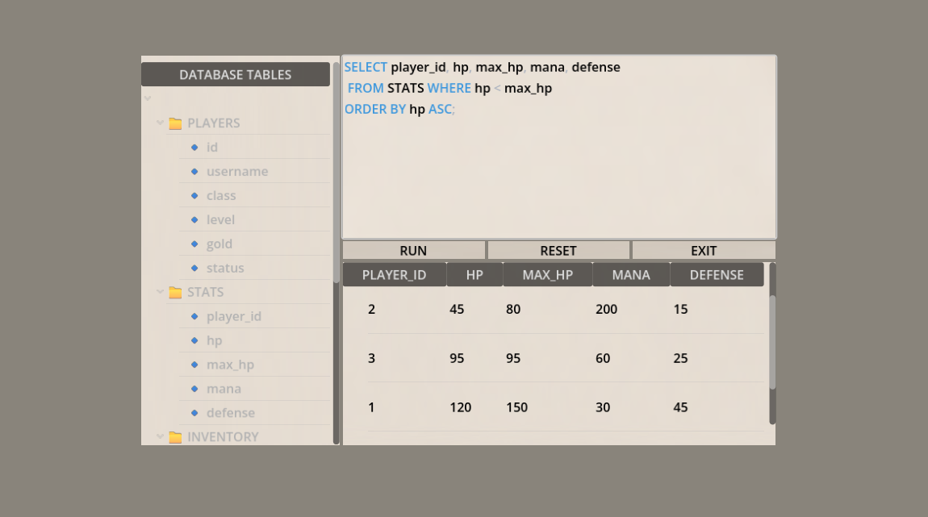Sort by PLAYER_ID column header
The width and height of the screenshot is (928, 517).
pyautogui.click(x=394, y=275)
